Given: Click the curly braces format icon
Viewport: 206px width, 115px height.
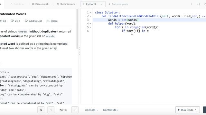Looking at the screenshot, I should [199, 4].
